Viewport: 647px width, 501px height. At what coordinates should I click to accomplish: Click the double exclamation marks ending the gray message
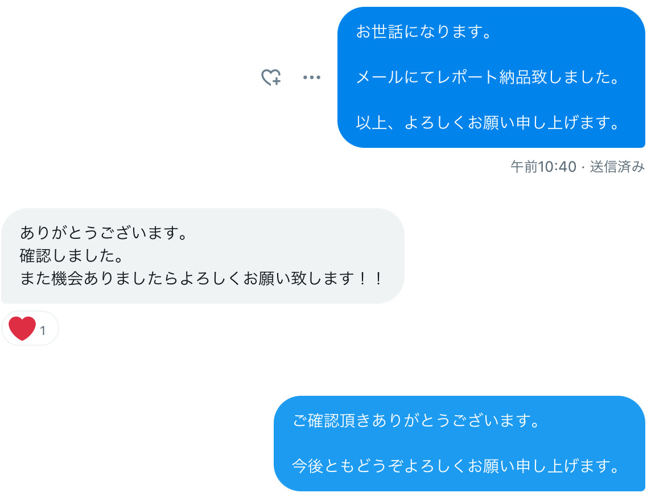coord(370,279)
